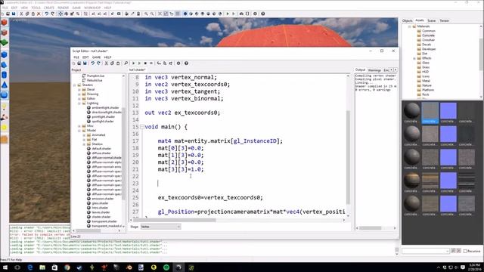The height and width of the screenshot is (272, 484).
Task: Select the light bulb tool in sidebar
Action: click(x=5, y=107)
